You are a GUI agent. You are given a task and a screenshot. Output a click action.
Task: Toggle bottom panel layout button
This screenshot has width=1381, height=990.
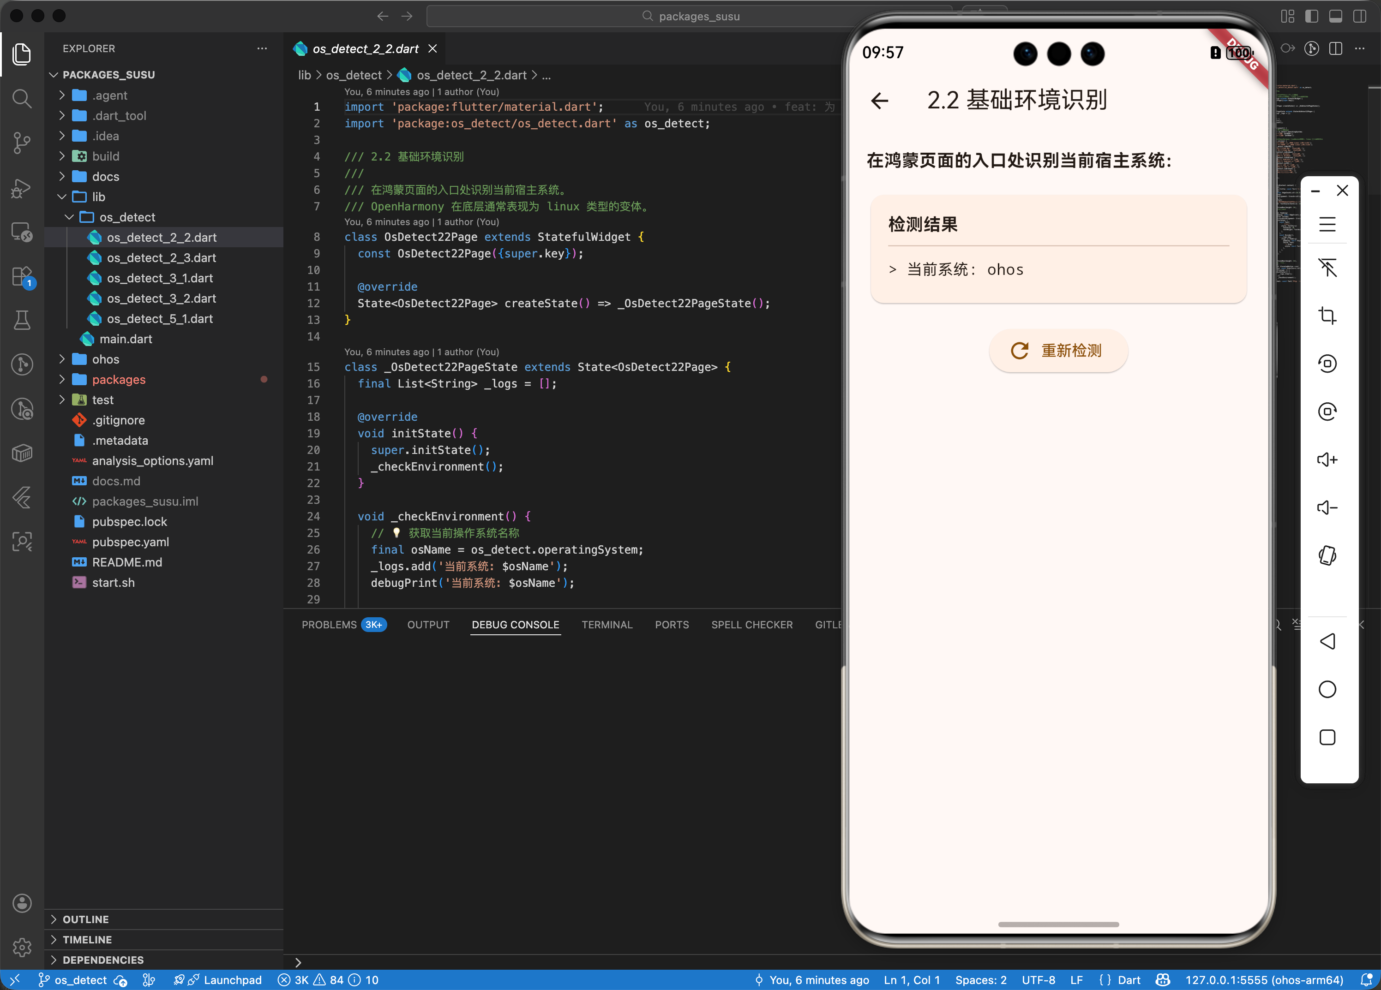coord(1335,17)
